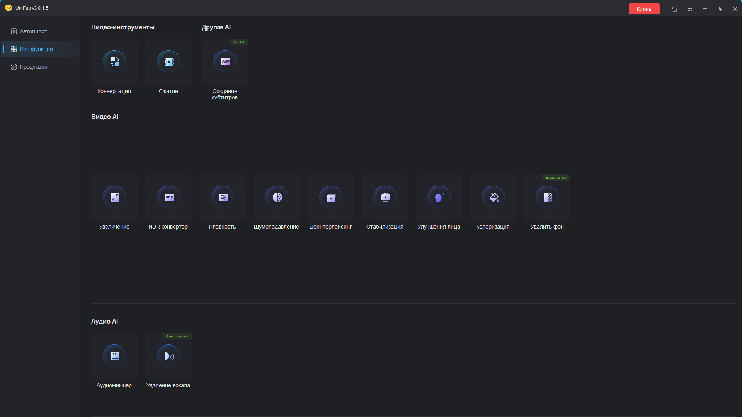The height and width of the screenshot is (417, 742).
Task: Open the Удалить фон tool
Action: tap(547, 197)
